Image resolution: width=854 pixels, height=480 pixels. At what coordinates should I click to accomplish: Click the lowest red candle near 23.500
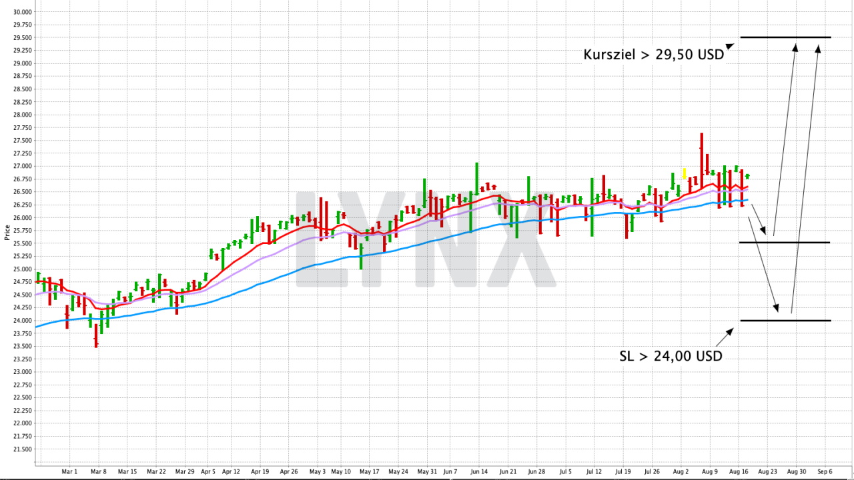click(x=96, y=335)
